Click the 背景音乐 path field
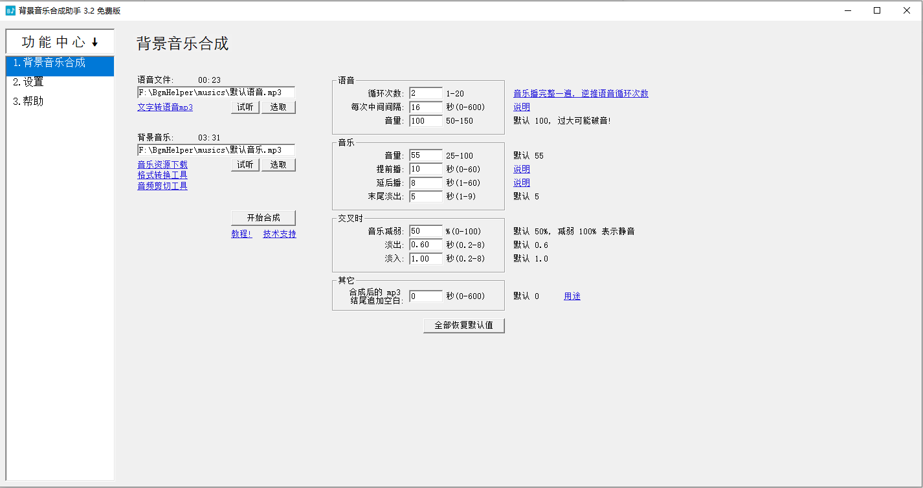 click(x=216, y=150)
